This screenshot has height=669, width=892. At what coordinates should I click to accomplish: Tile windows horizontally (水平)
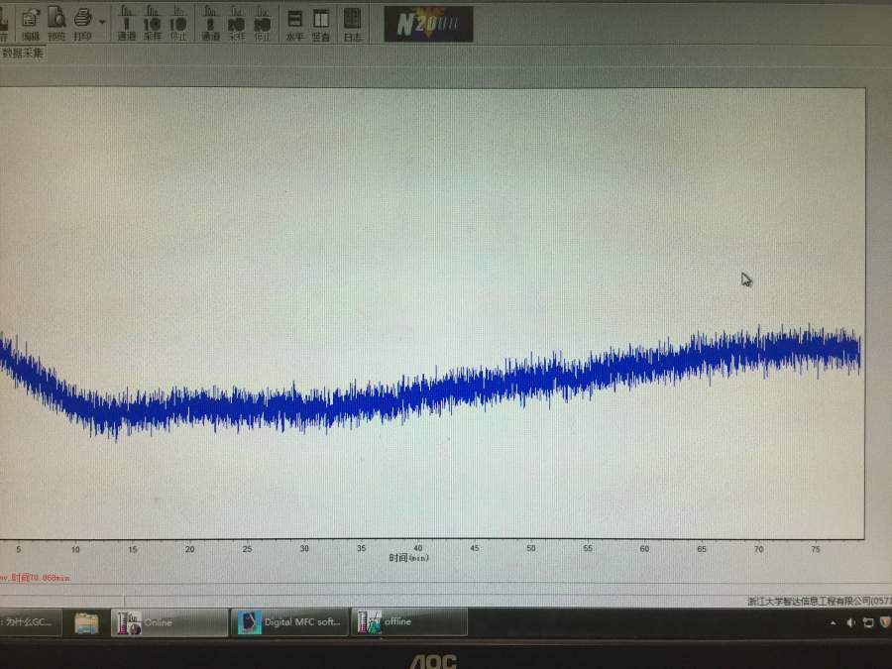tap(294, 25)
